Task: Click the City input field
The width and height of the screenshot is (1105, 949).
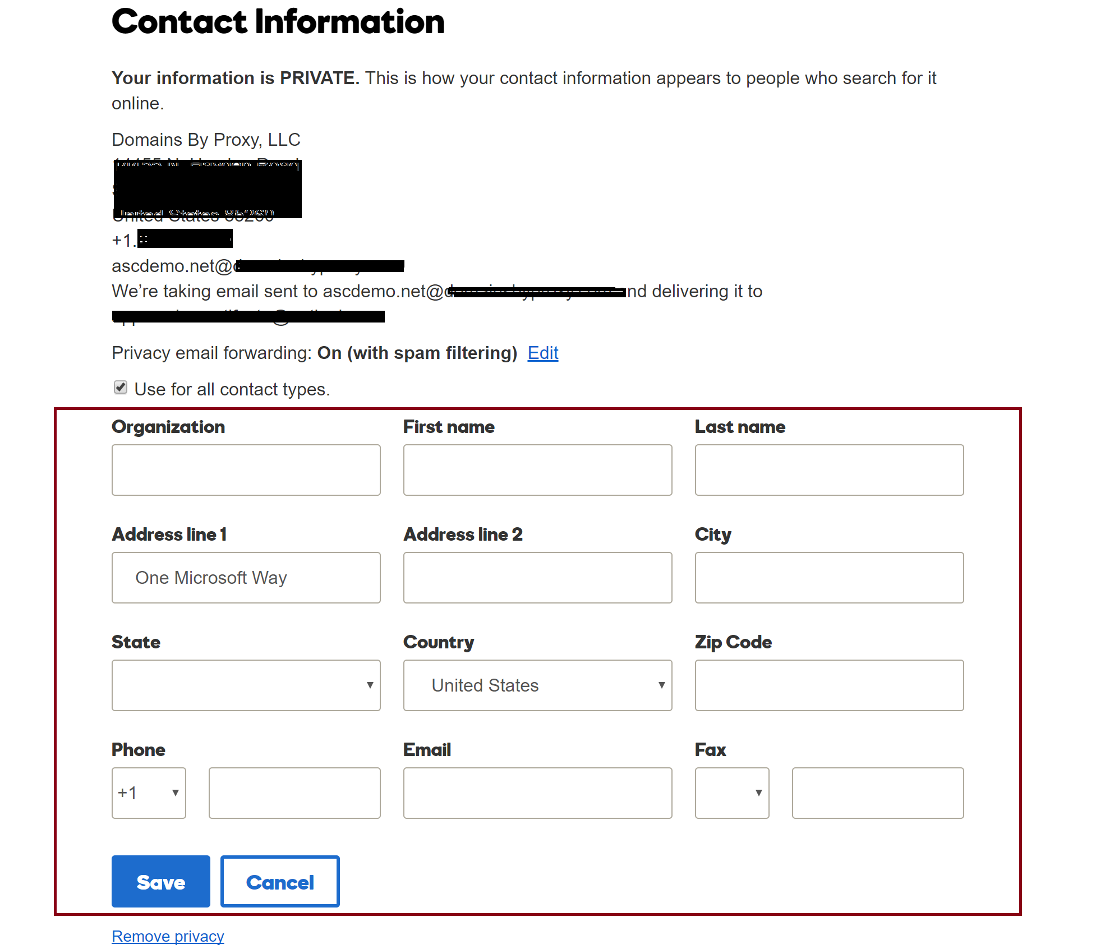Action: pyautogui.click(x=828, y=578)
